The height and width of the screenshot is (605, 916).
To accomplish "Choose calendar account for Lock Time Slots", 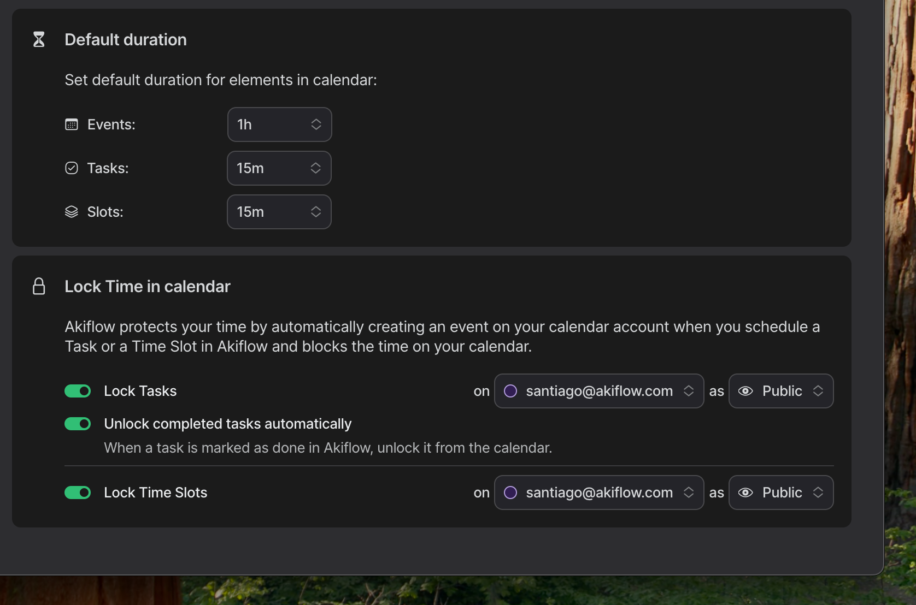I will (x=599, y=493).
